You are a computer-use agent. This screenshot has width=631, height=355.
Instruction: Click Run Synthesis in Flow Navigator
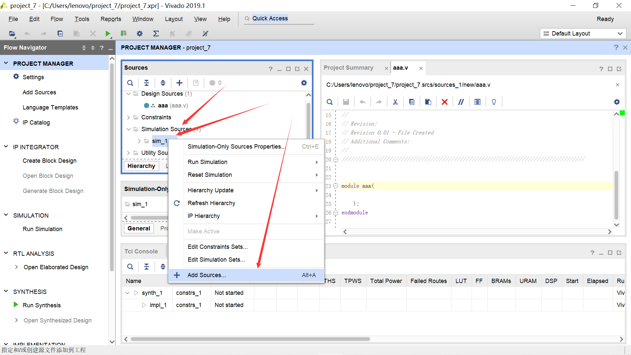[42, 305]
